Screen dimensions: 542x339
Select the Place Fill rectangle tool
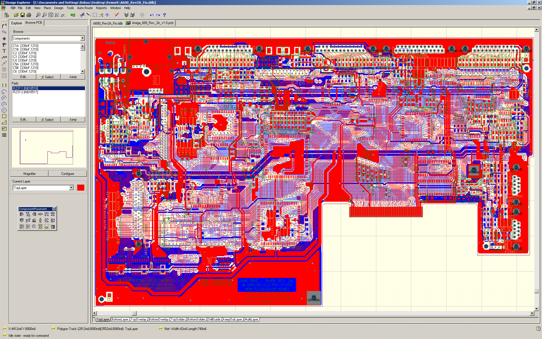[x=4, y=116]
